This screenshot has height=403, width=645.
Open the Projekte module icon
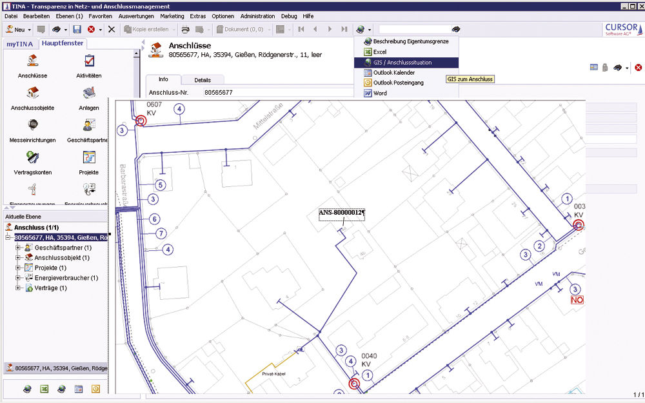pyautogui.click(x=89, y=157)
